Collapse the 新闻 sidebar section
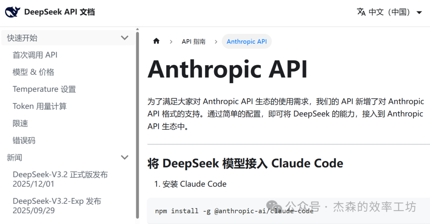 click(125, 158)
